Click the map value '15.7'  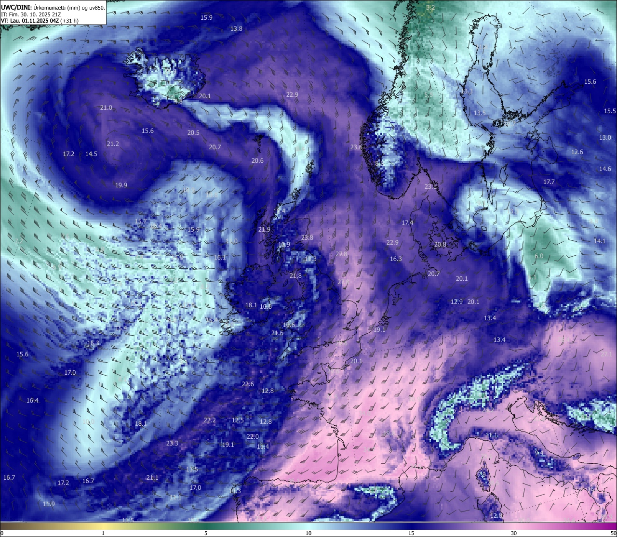[x=140, y=222]
